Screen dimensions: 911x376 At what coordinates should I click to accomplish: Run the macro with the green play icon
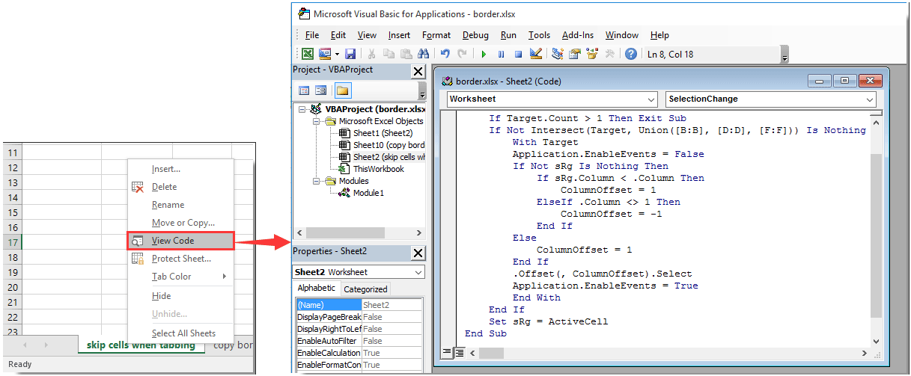(x=484, y=54)
